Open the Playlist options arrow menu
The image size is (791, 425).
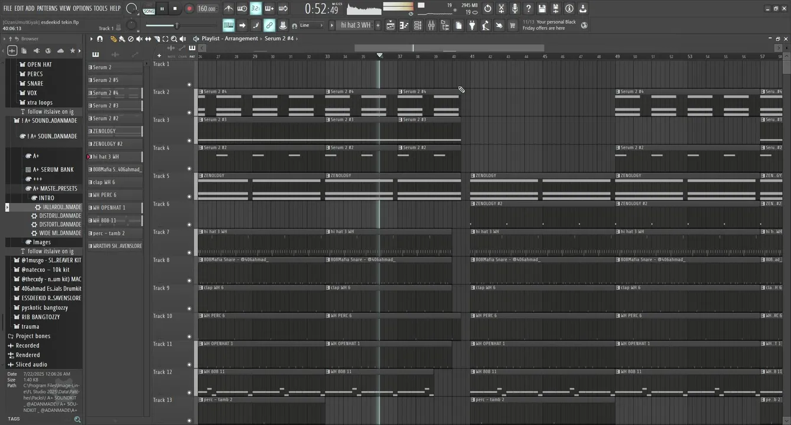pyautogui.click(x=91, y=39)
